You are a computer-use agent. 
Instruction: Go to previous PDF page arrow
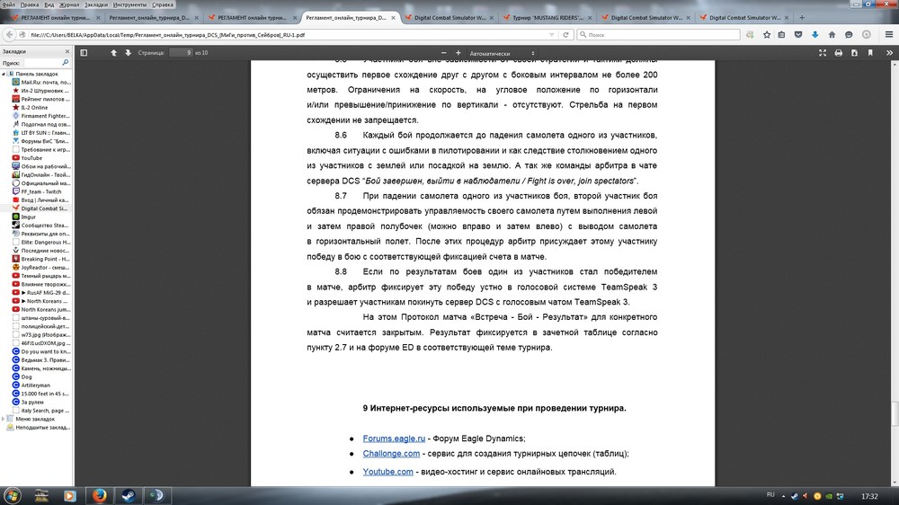(113, 53)
